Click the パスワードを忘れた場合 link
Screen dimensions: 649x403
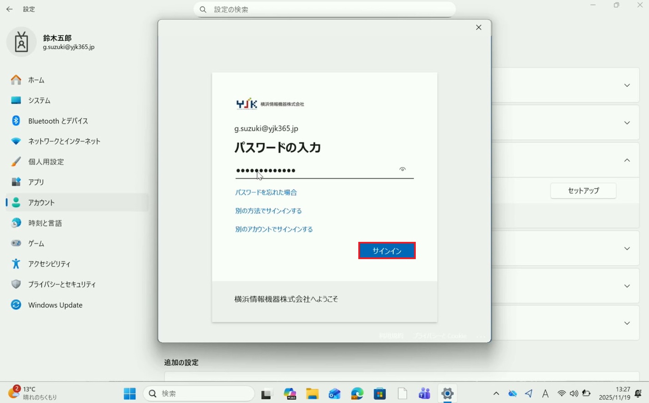(266, 192)
